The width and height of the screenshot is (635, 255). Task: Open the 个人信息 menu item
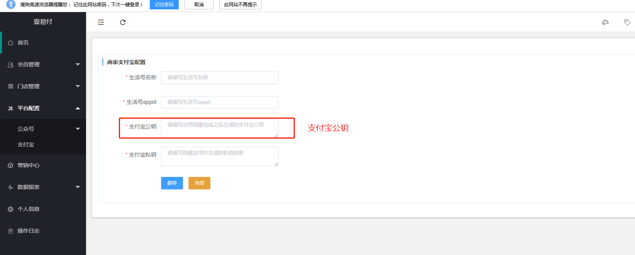[43, 209]
